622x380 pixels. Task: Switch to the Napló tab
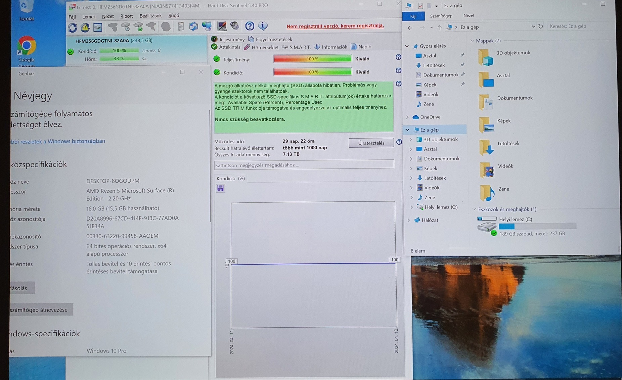coord(361,46)
